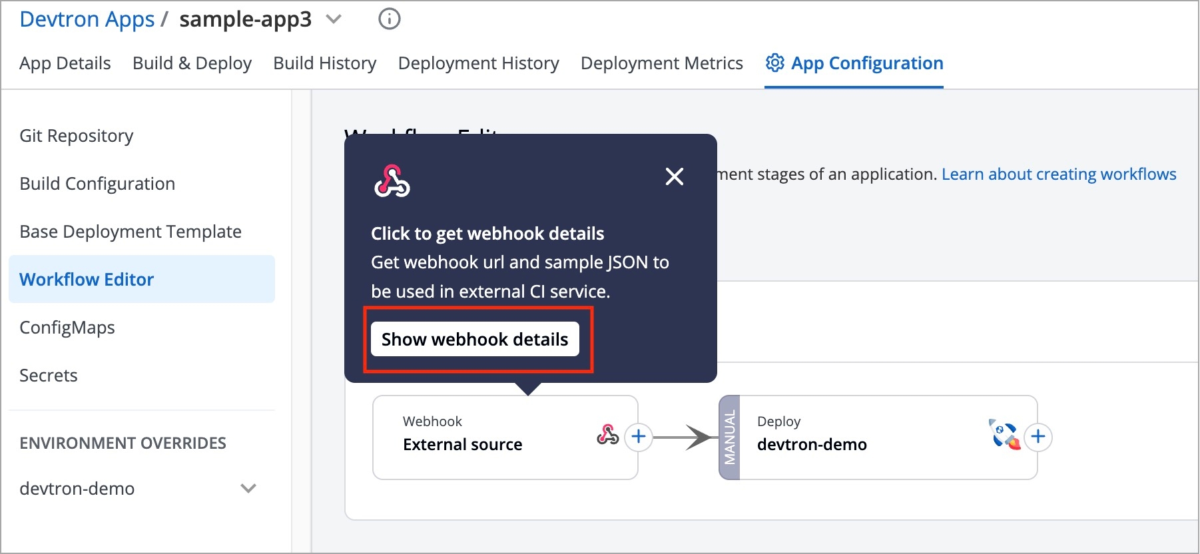Click the webhook icon in the popup
Image resolution: width=1200 pixels, height=554 pixels.
(x=392, y=181)
